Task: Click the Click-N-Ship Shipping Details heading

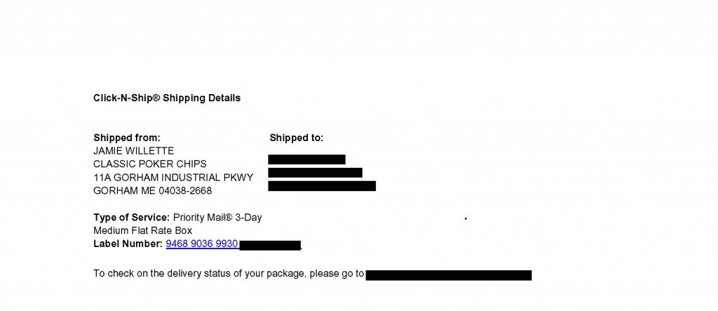Action: [167, 98]
